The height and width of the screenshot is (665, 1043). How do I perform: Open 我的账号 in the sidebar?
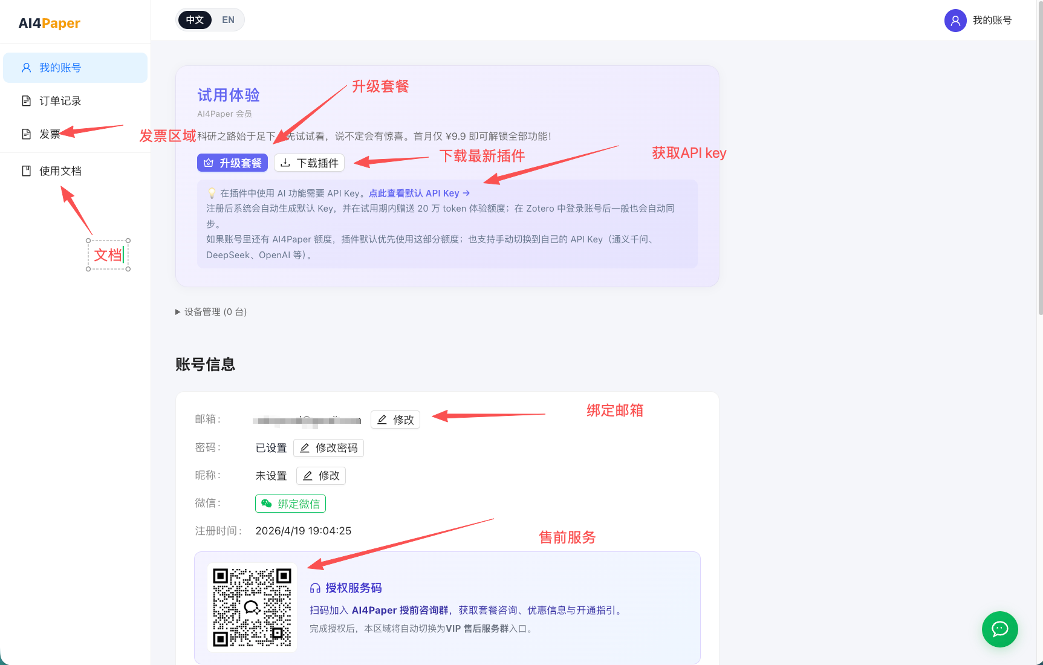pos(75,68)
